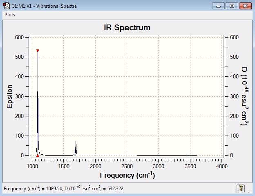Click the IR Spectrum plot title
255x196 pixels.
coord(127,27)
